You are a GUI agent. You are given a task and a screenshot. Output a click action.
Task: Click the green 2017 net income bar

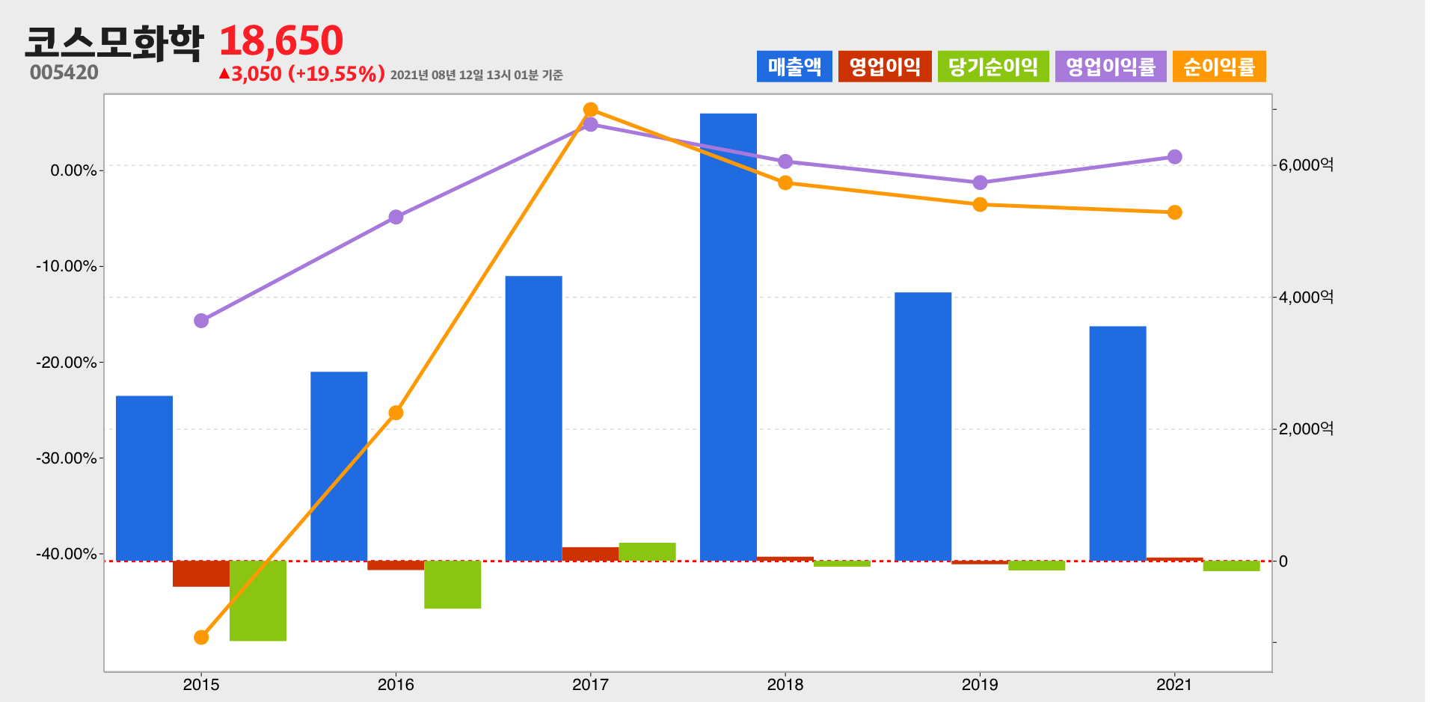click(647, 552)
